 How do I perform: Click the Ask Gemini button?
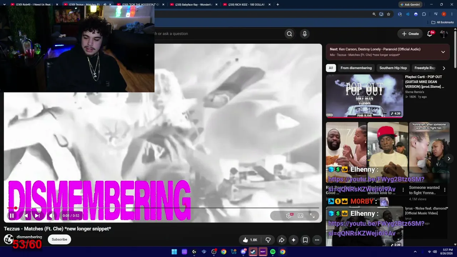tap(410, 5)
